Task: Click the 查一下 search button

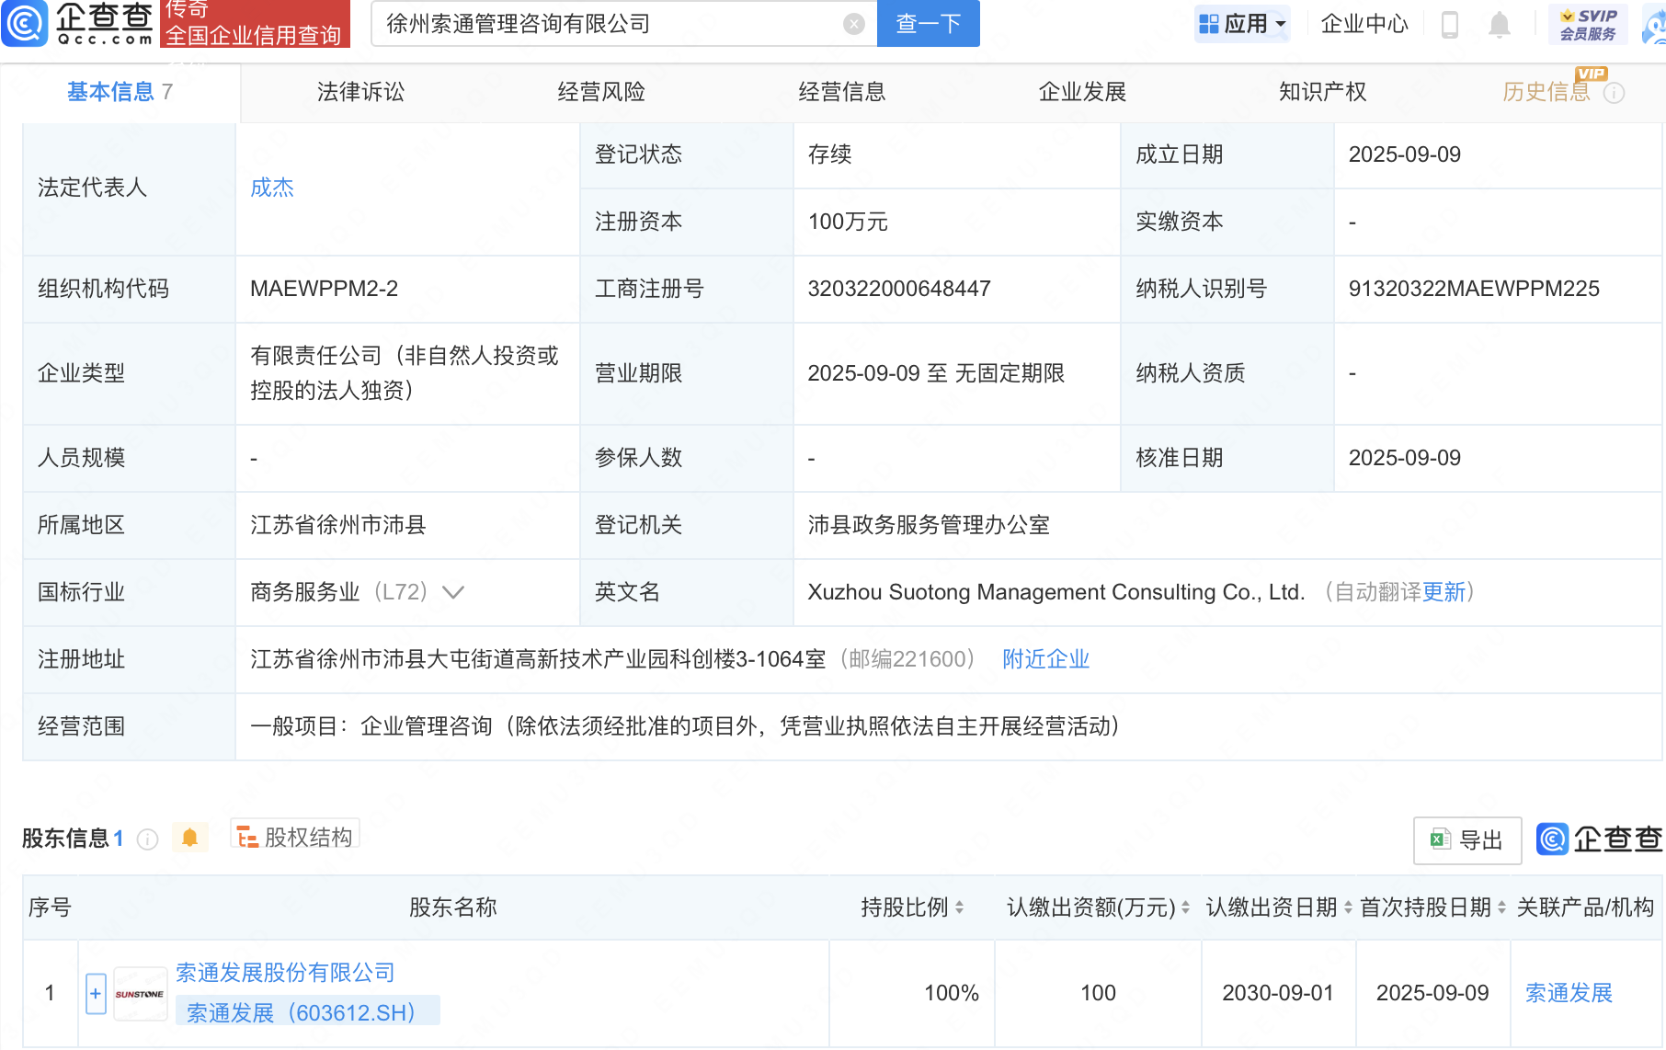Action: click(929, 24)
